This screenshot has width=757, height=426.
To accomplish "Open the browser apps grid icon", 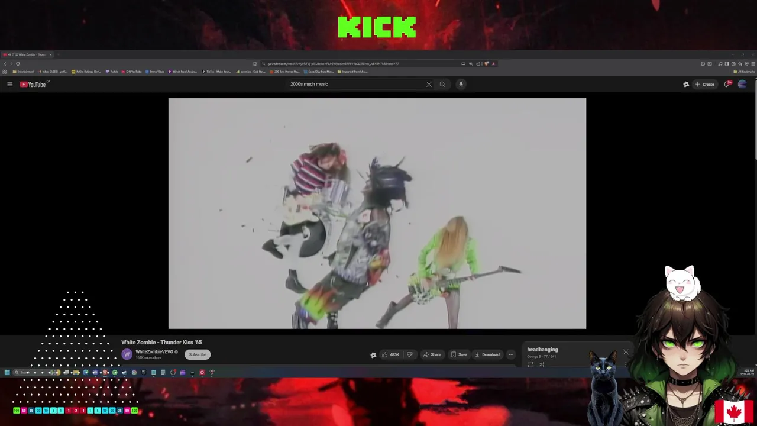I will pyautogui.click(x=4, y=72).
